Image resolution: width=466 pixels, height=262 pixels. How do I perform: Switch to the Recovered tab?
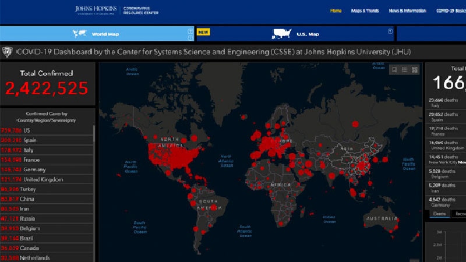pyautogui.click(x=459, y=214)
